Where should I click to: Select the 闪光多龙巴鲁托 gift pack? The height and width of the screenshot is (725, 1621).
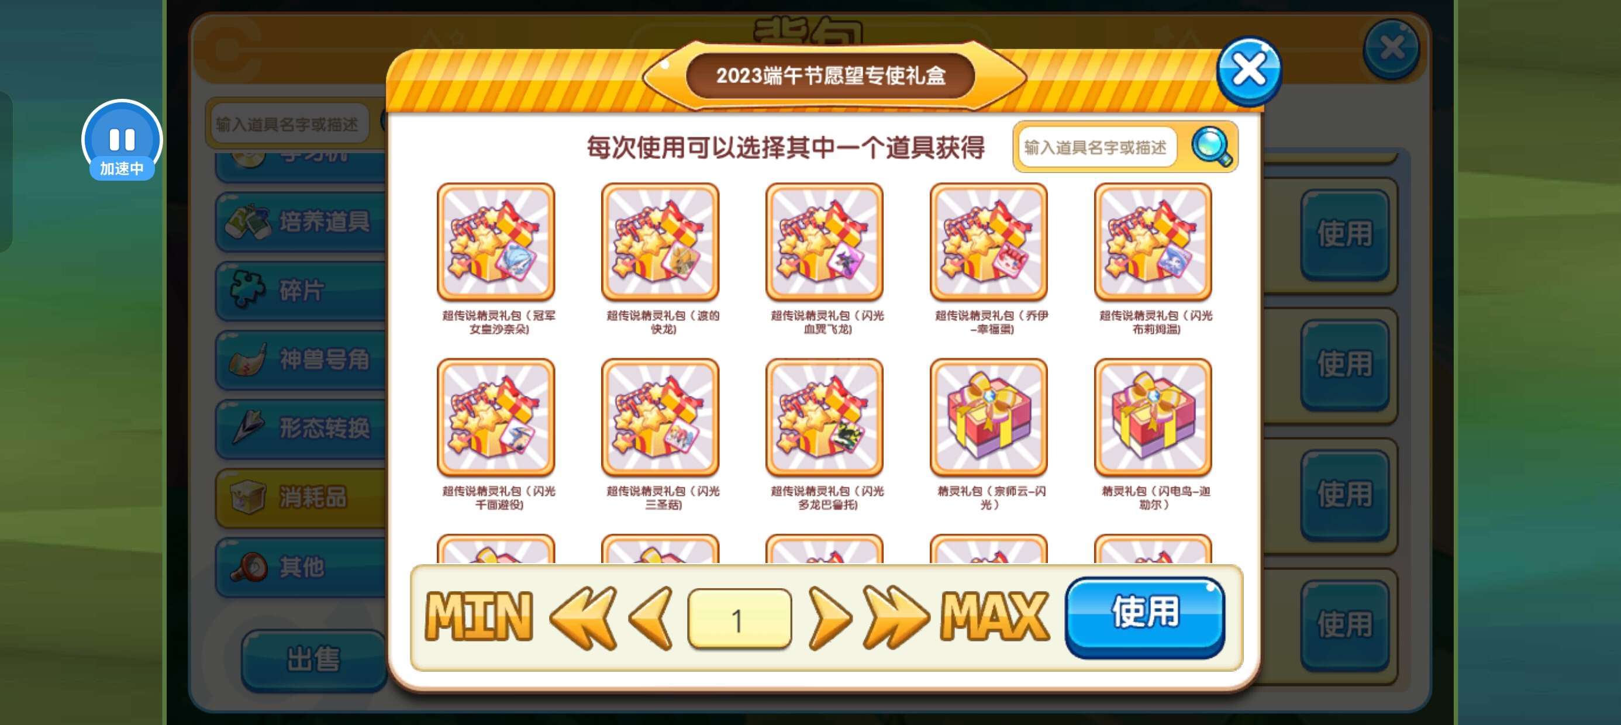(825, 417)
